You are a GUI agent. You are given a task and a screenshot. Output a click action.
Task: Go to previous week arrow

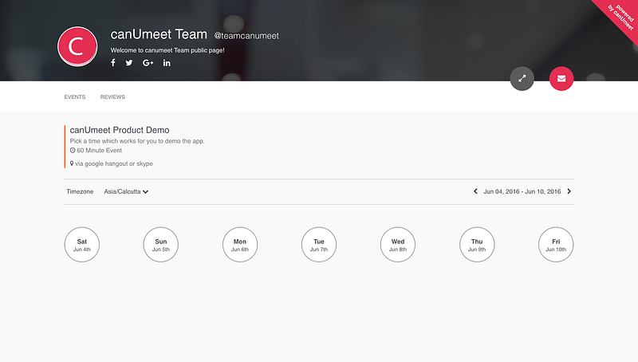pos(475,191)
